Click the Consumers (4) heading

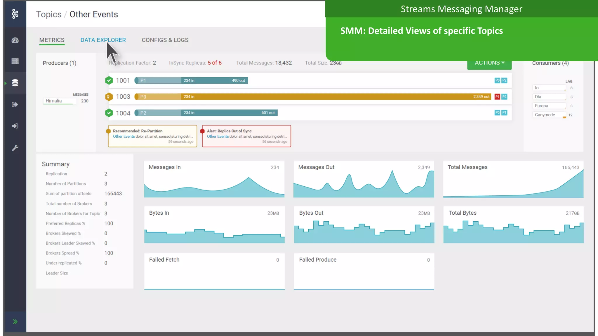(550, 63)
